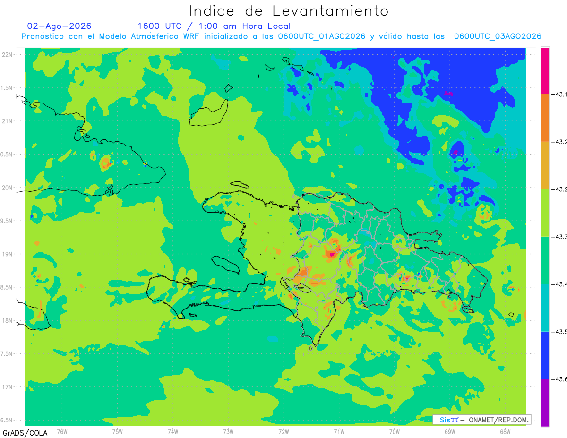The width and height of the screenshot is (567, 438).
Task: Click the '21N' latitude label
Action: [x=7, y=121]
